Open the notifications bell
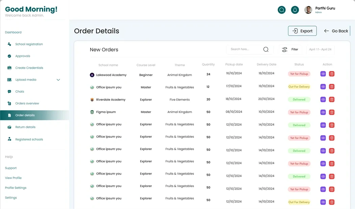The width and height of the screenshot is (355, 209). point(295,10)
